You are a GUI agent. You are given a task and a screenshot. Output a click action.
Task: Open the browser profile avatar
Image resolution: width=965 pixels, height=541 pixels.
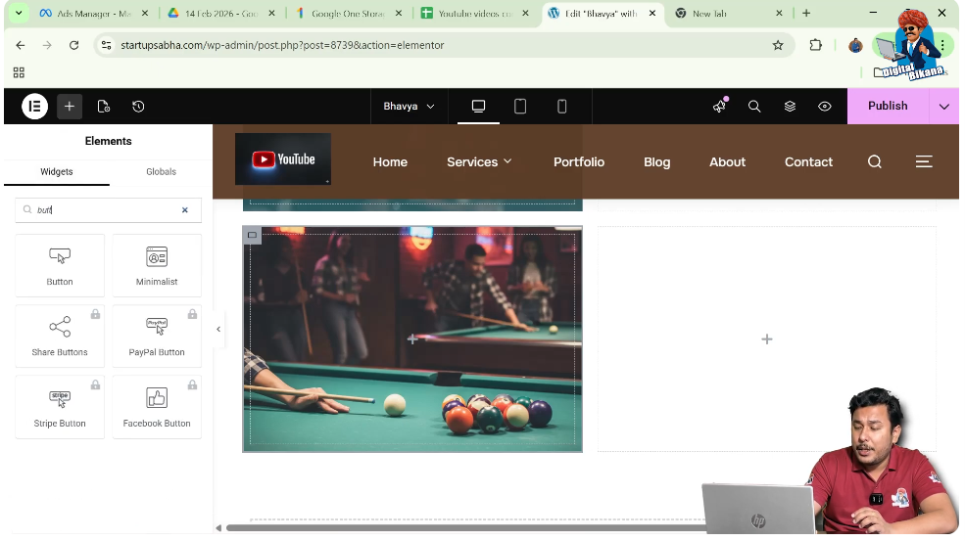tap(855, 45)
